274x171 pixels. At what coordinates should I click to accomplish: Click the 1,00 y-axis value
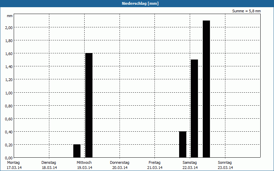tap(9, 93)
